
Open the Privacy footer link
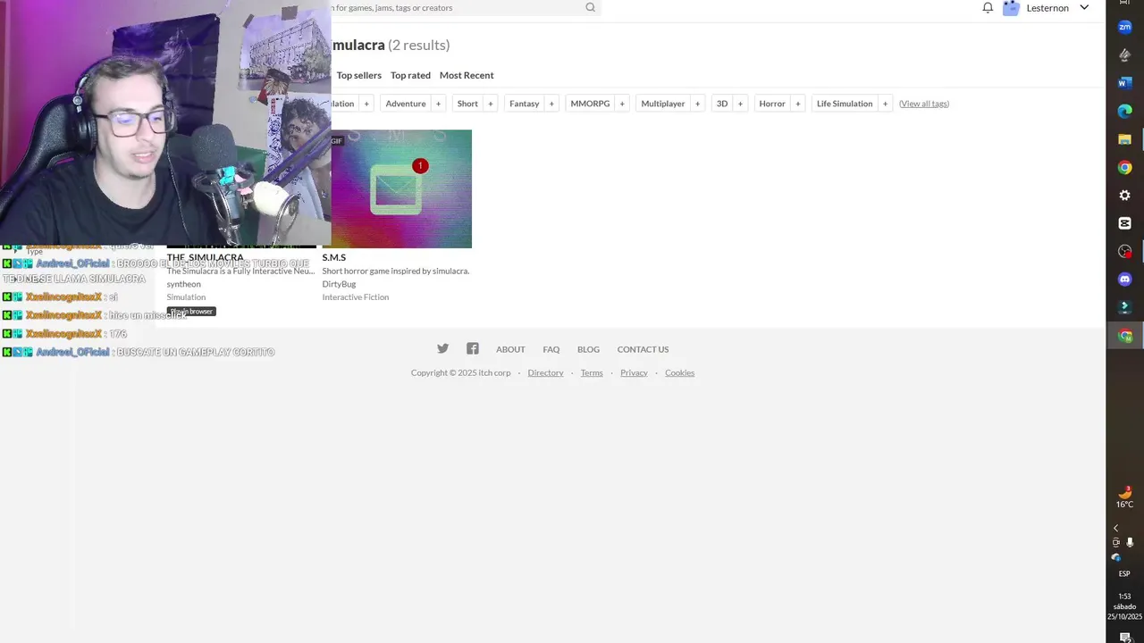coord(634,372)
